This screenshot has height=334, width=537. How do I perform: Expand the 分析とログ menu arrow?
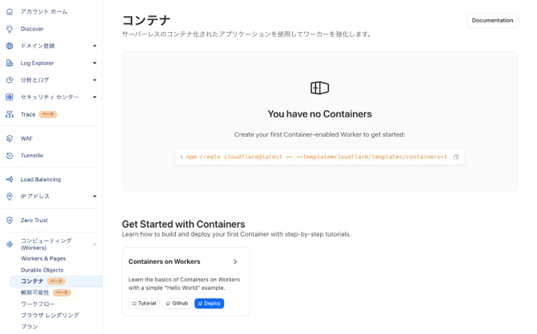pos(94,80)
